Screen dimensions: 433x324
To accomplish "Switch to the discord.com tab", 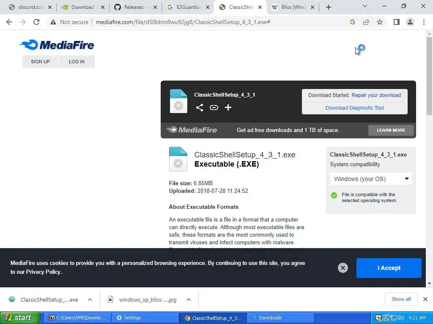I will tap(27, 8).
